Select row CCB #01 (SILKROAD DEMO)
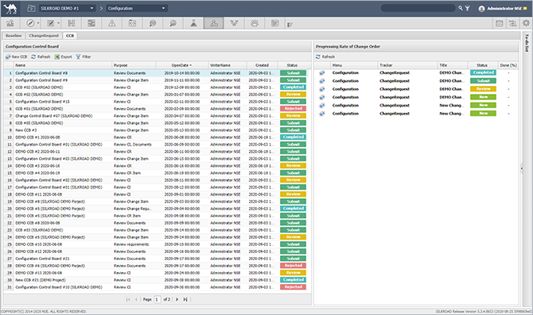 click(x=157, y=109)
